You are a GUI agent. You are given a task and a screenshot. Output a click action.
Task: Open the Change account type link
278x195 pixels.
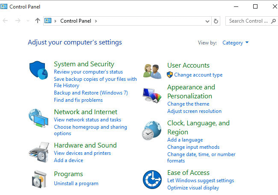pos(198,75)
